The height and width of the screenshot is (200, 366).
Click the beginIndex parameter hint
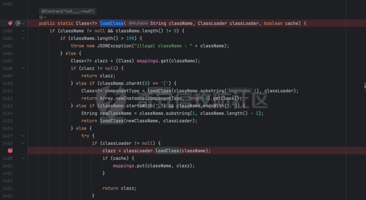coord(240,90)
